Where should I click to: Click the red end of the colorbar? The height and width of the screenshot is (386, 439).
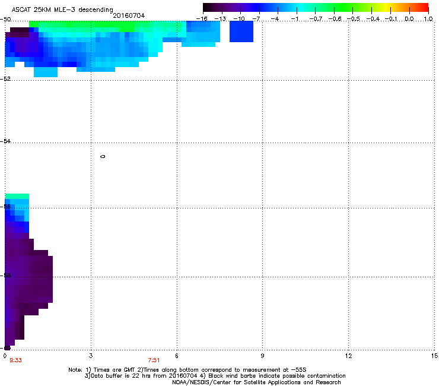(423, 7)
